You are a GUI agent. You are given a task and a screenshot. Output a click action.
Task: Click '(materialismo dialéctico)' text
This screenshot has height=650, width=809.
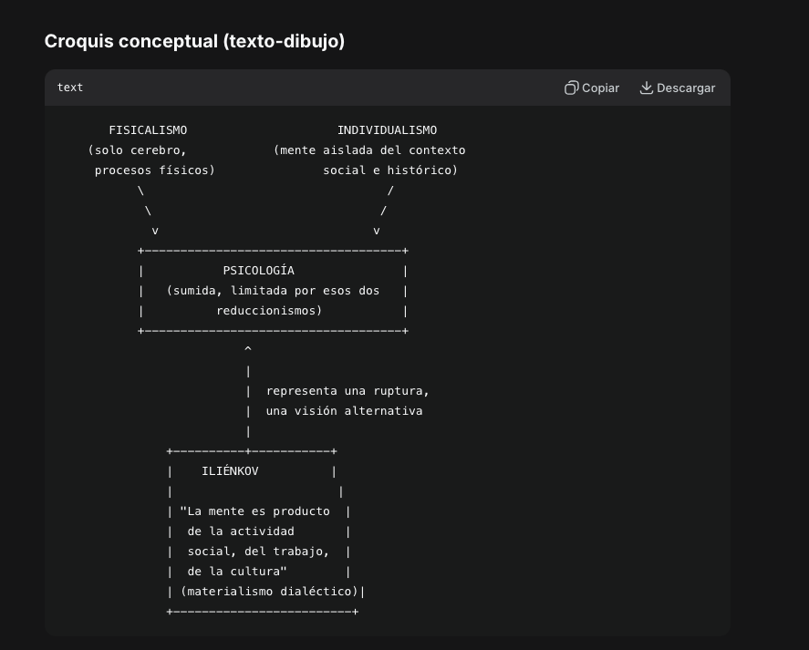[x=269, y=591]
